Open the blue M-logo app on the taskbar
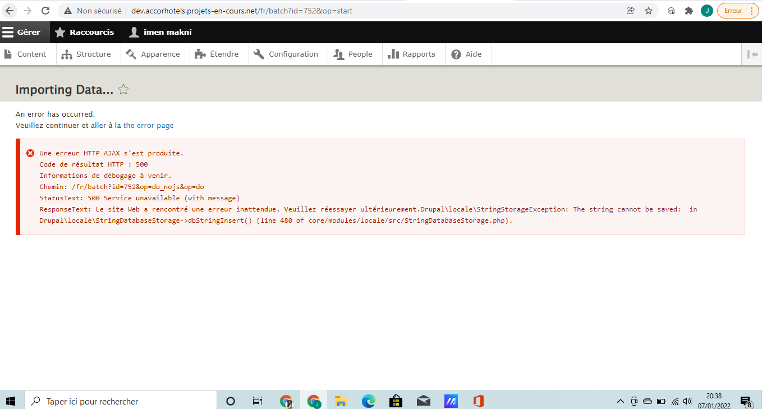Screen dimensions: 762x409 pos(451,401)
